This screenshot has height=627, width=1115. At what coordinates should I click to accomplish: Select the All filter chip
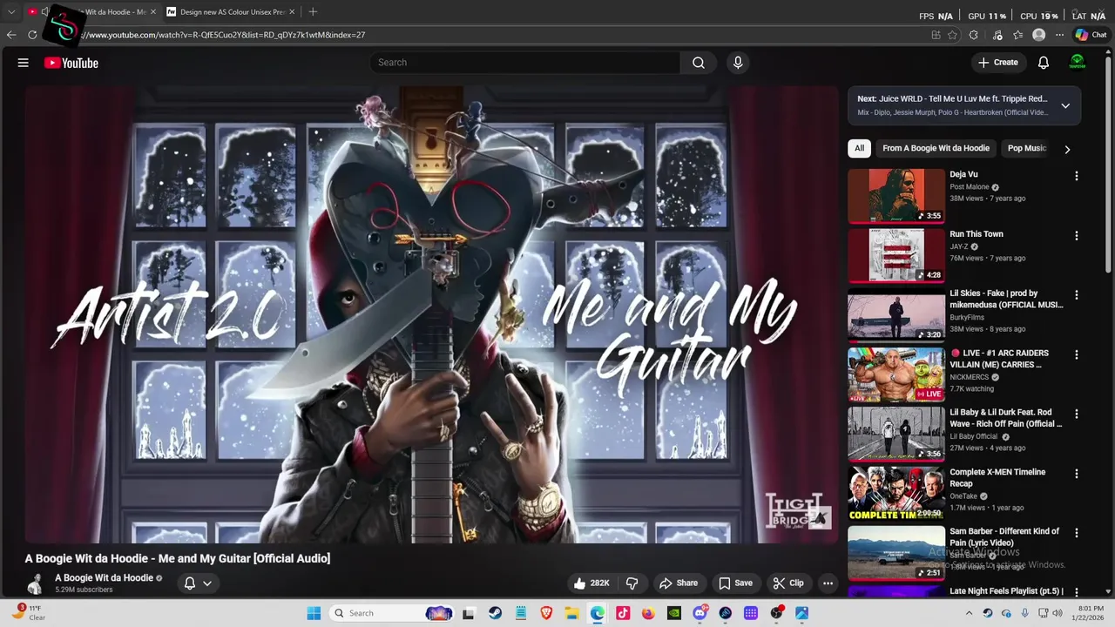point(859,148)
